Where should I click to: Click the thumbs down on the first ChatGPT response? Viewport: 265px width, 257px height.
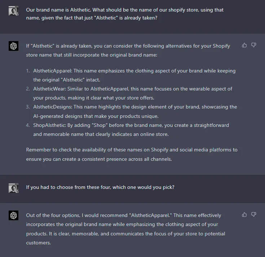253,45
